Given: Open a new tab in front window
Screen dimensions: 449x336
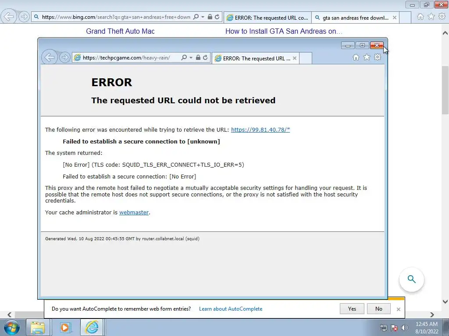Looking at the screenshot, I should (x=306, y=58).
